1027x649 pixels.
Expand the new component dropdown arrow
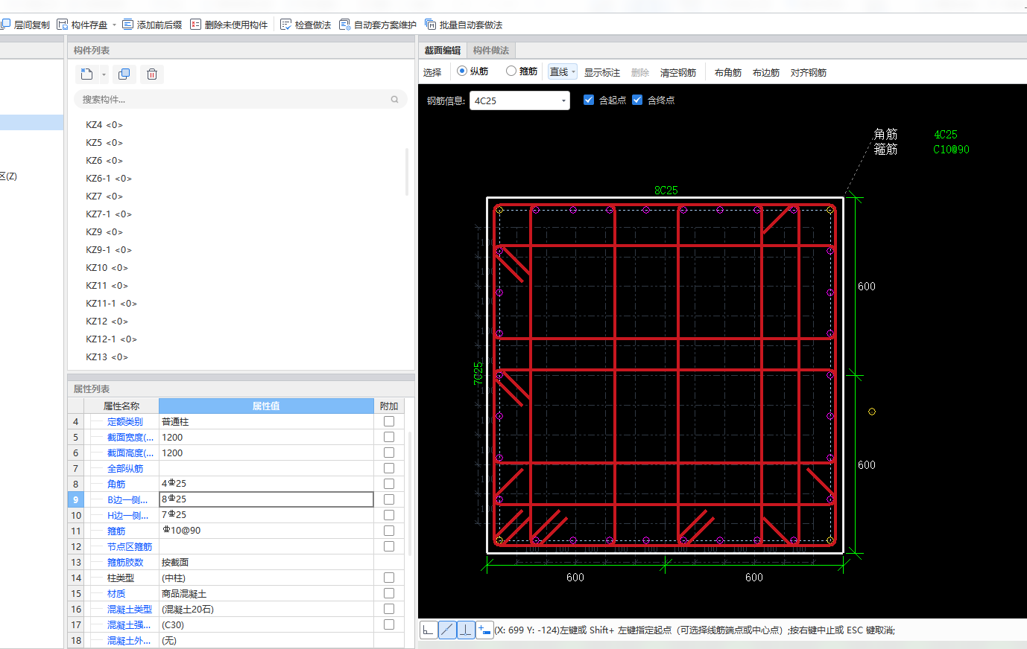pos(104,74)
